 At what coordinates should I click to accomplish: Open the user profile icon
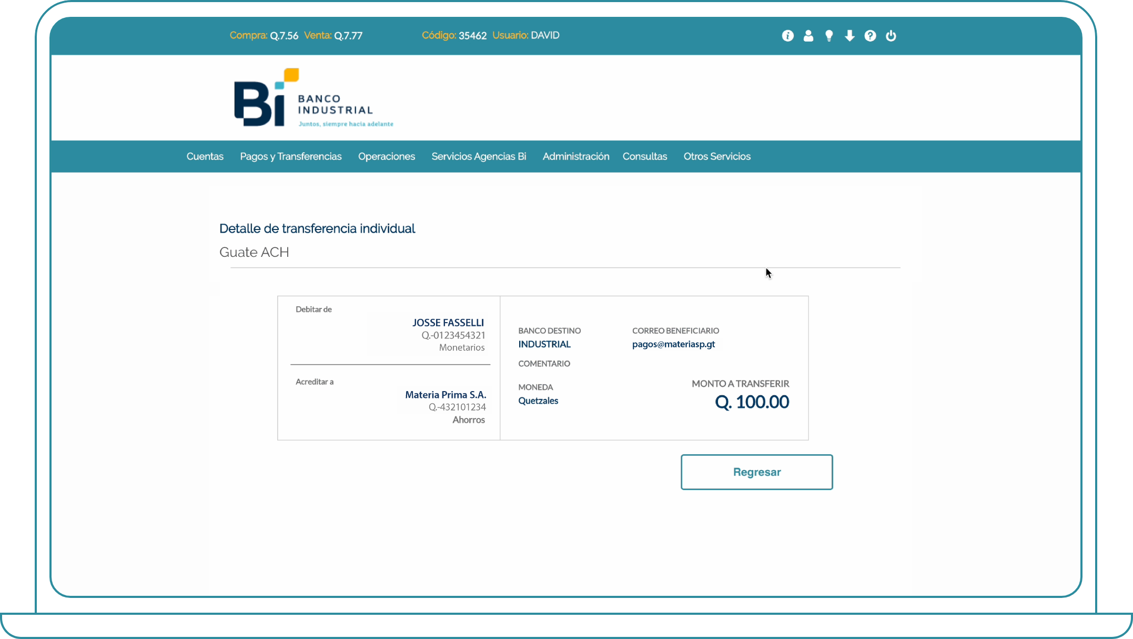click(808, 36)
